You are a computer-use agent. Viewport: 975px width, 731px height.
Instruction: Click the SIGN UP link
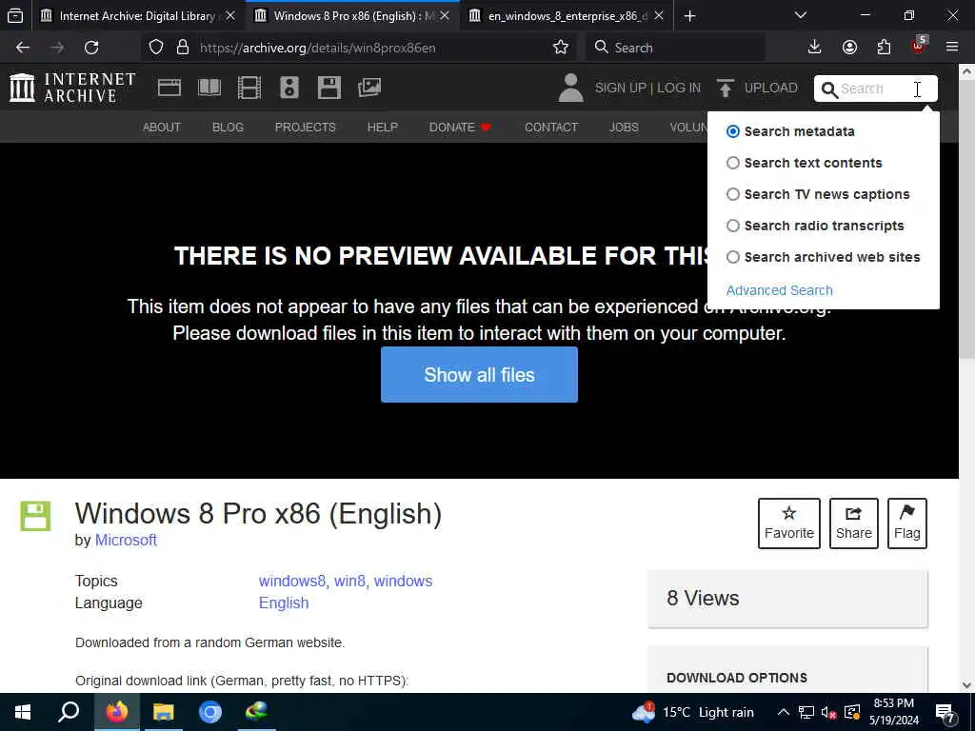tap(620, 88)
